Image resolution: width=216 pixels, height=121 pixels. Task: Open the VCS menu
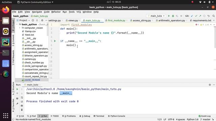coord(79,12)
